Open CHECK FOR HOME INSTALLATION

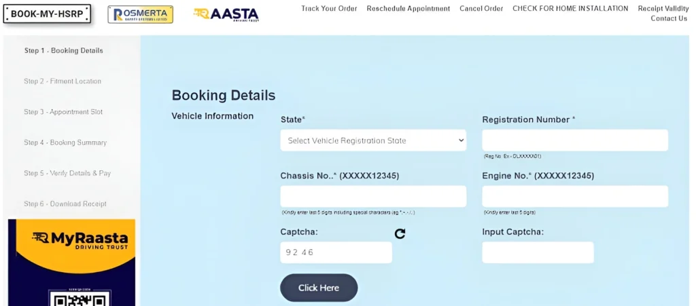[x=570, y=9]
